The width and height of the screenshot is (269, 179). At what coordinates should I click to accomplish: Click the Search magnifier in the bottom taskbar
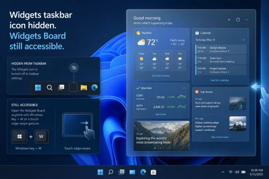[x=111, y=172]
